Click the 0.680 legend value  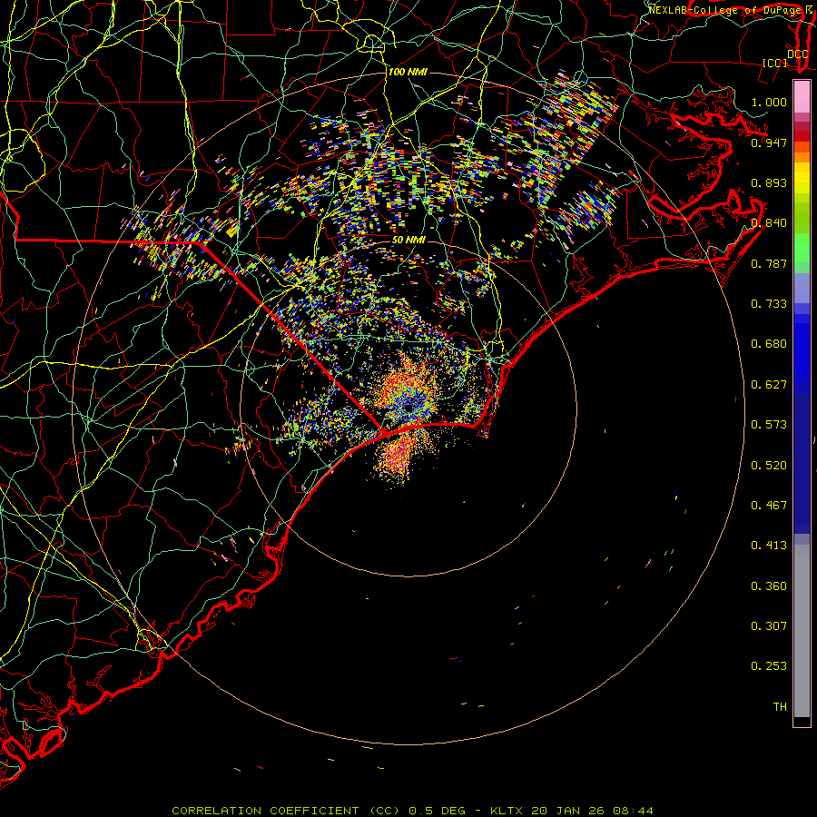[769, 344]
